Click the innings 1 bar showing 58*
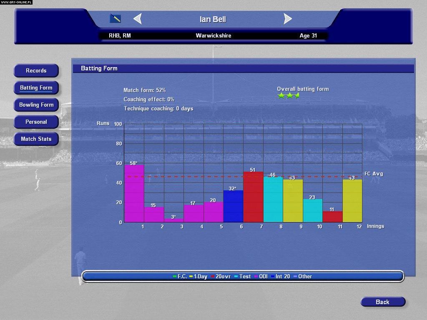The image size is (427, 320). point(134,194)
